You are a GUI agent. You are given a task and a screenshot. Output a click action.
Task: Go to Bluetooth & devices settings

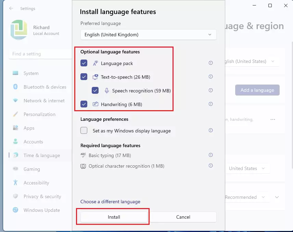coord(40,87)
